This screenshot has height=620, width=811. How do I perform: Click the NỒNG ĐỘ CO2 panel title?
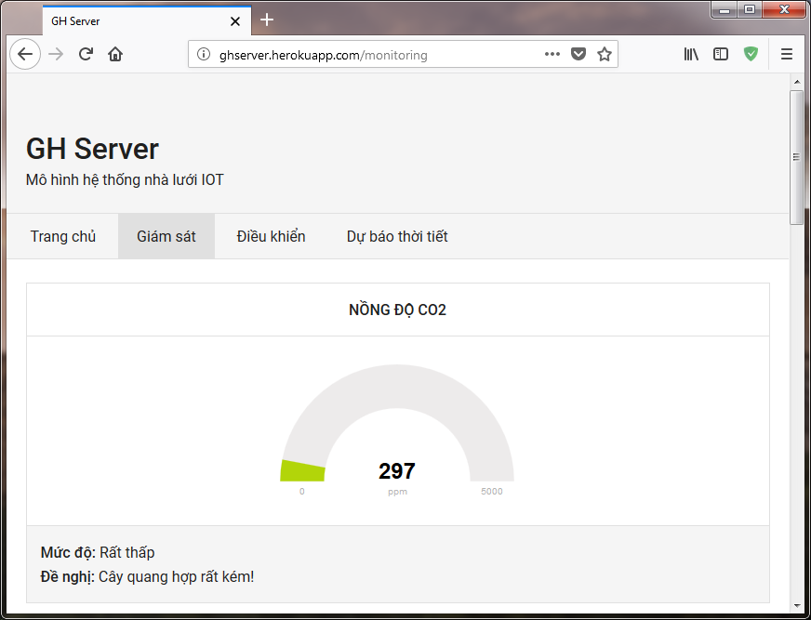pyautogui.click(x=397, y=310)
